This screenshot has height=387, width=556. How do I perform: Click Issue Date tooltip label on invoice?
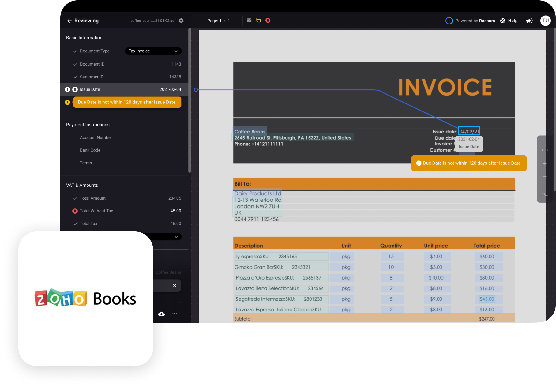[469, 147]
